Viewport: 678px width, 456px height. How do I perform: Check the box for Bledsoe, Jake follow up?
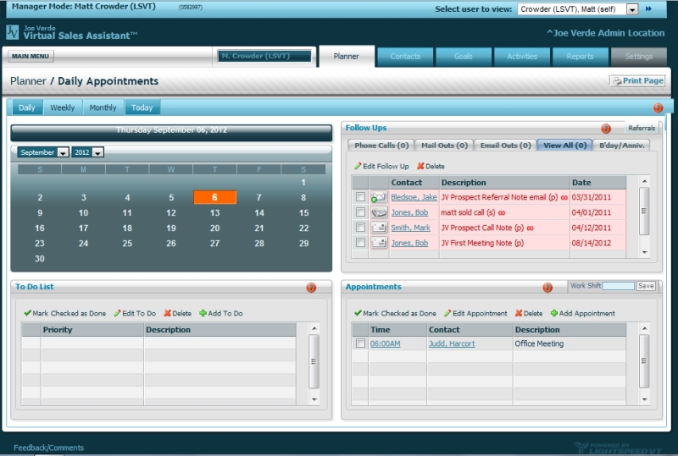point(360,197)
